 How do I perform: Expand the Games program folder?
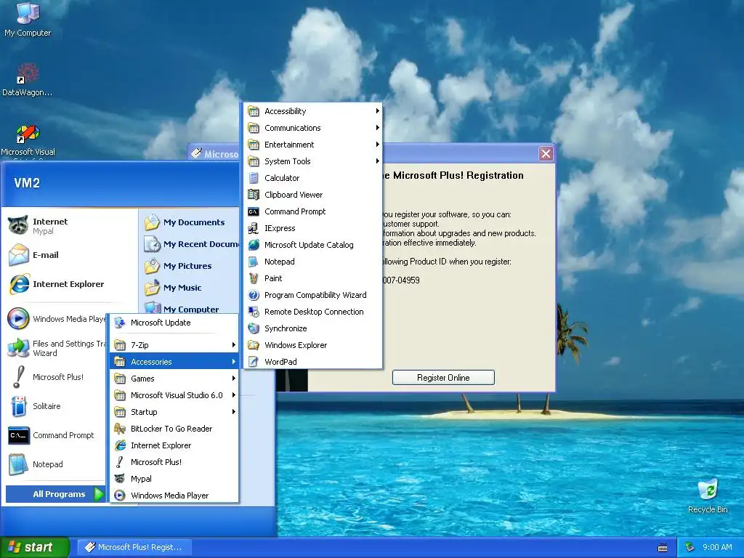[x=174, y=378]
